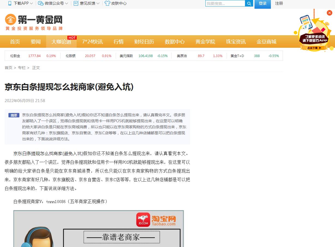Image resolution: width=335 pixels, height=247 pixels.
Task: Click the feedback edit icon beside 意见反馈
Action: click(76, 3)
